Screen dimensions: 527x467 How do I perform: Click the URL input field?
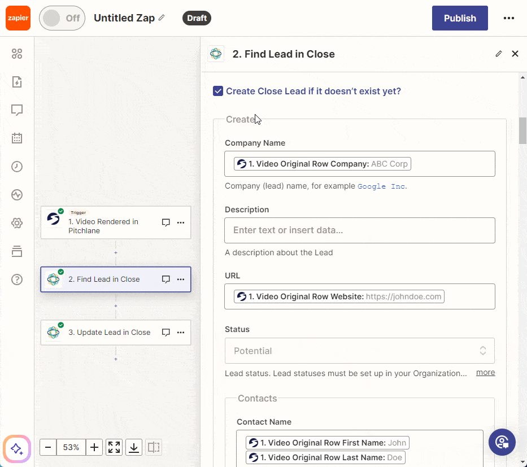(360, 296)
